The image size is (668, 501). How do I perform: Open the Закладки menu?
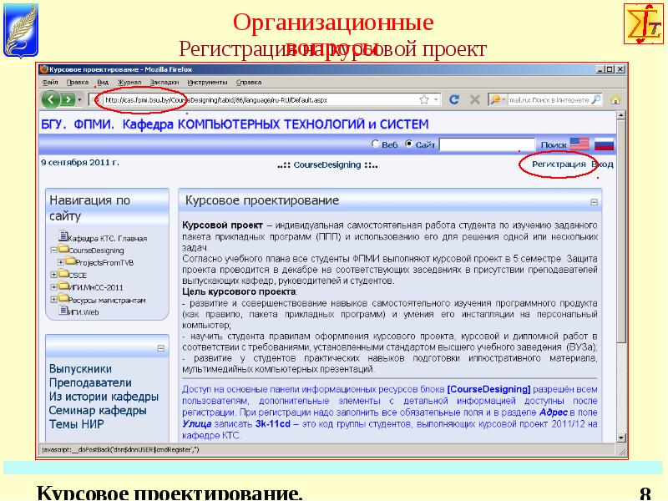click(x=164, y=83)
